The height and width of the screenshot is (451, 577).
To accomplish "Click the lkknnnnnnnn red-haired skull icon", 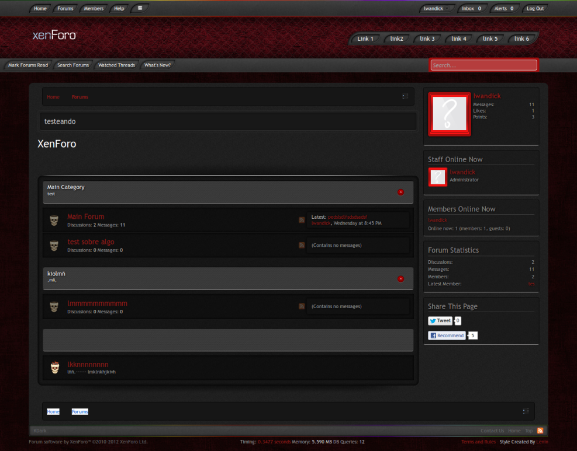I will pos(54,368).
